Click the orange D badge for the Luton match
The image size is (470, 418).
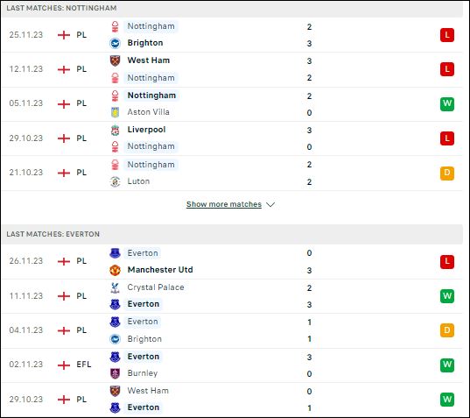(x=447, y=173)
